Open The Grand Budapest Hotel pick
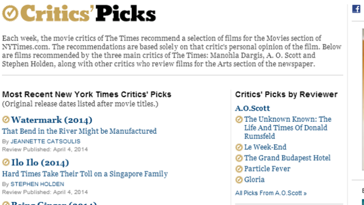Screen dimensions: 364x205 click(287, 158)
